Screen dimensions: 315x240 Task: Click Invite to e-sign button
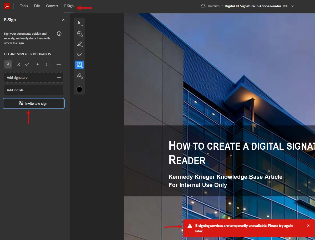point(34,103)
